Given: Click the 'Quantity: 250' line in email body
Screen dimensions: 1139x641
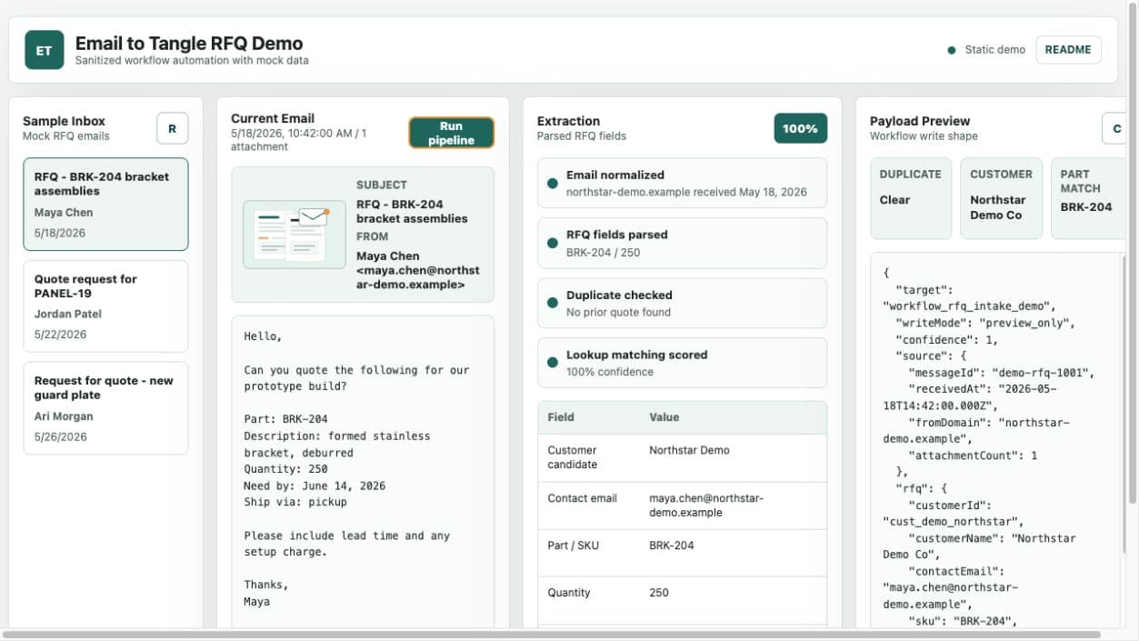Looking at the screenshot, I should click(x=285, y=469).
